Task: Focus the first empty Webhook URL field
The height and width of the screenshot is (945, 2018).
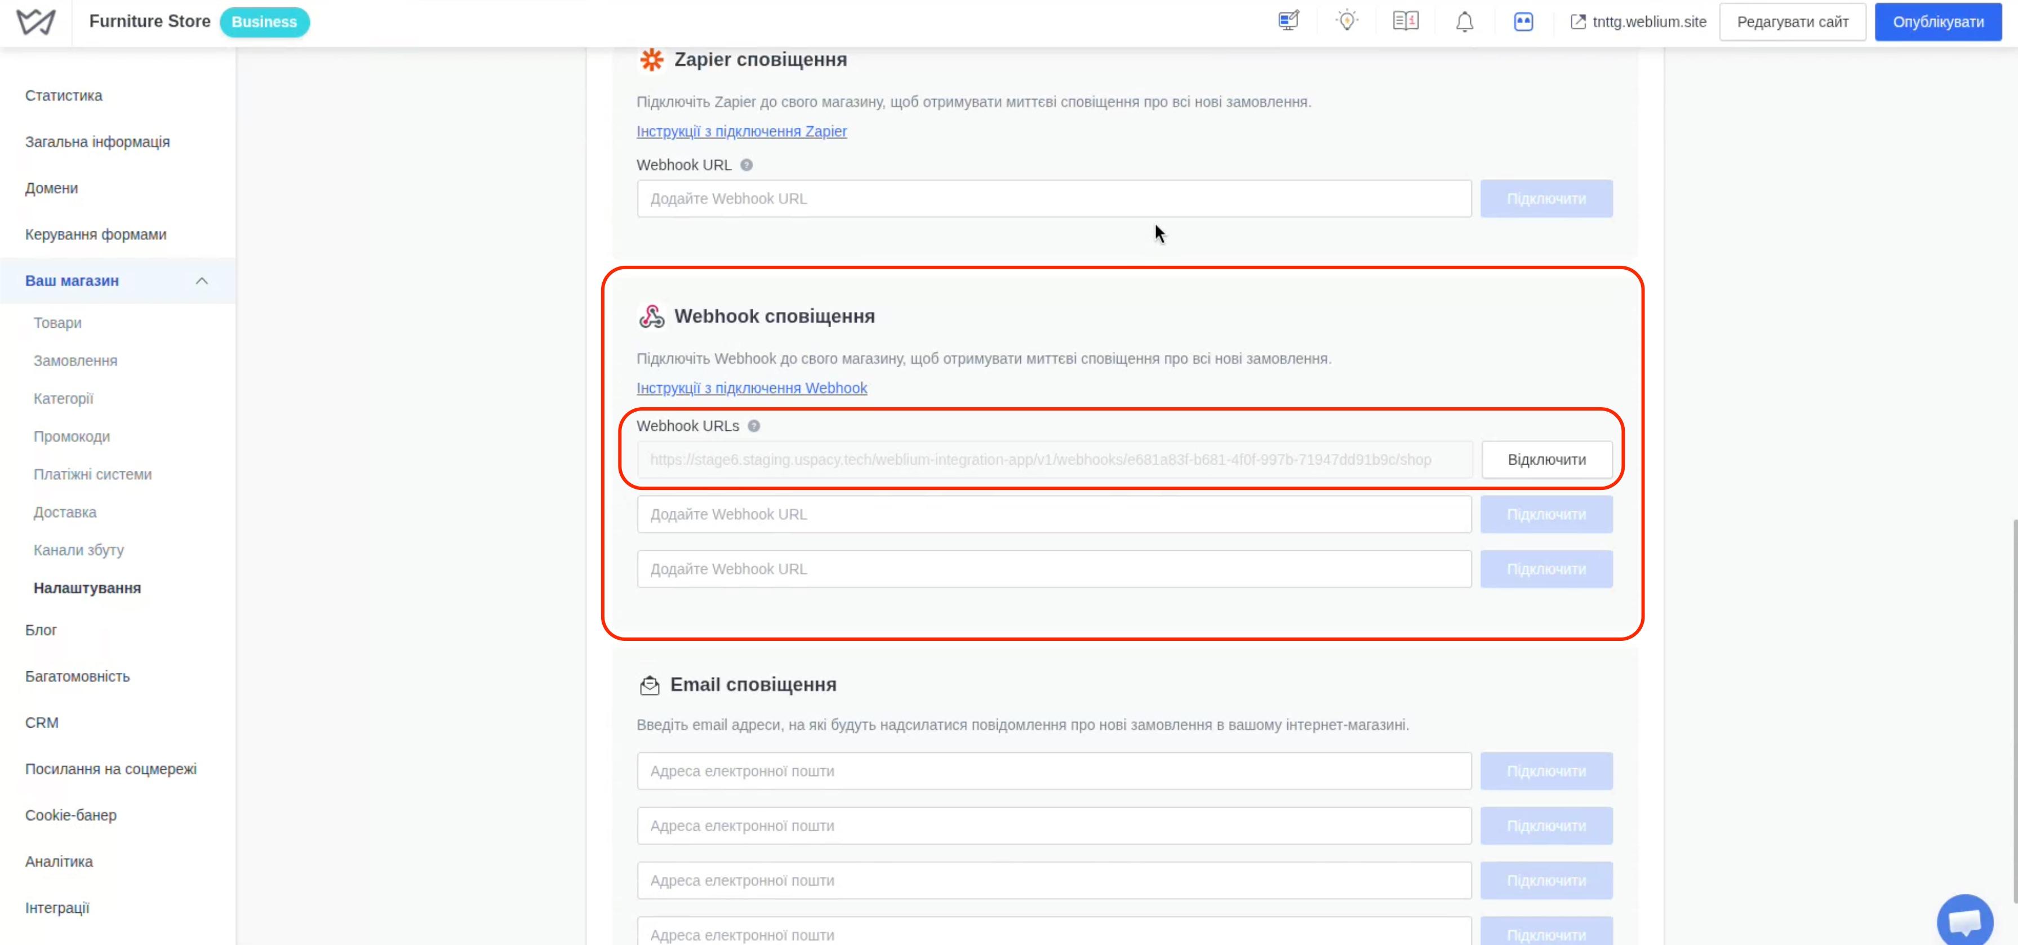Action: click(x=1054, y=514)
